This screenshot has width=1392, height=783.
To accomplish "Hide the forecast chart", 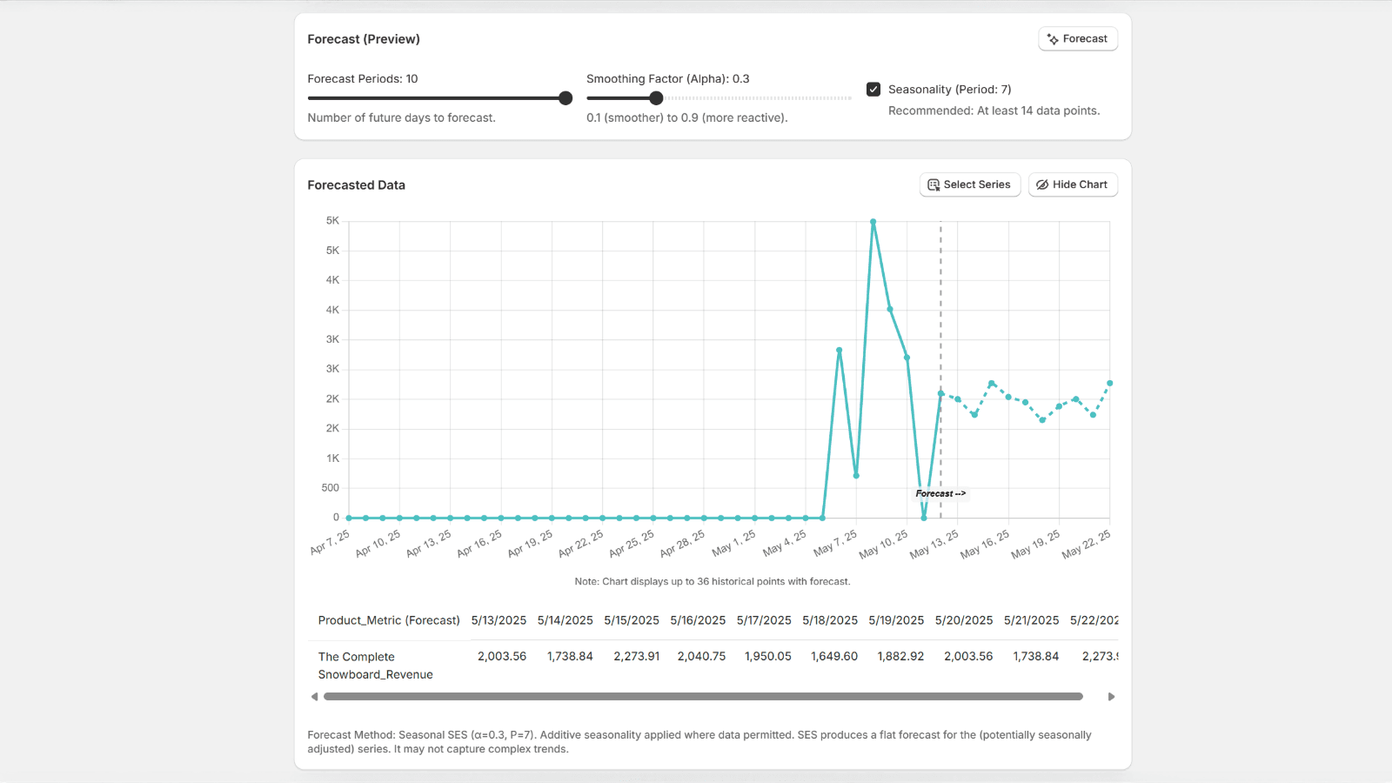I will point(1072,184).
